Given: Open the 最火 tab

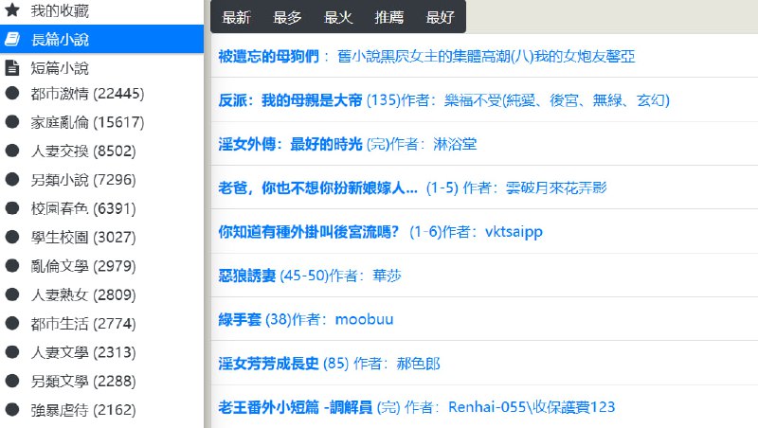Looking at the screenshot, I should (338, 18).
